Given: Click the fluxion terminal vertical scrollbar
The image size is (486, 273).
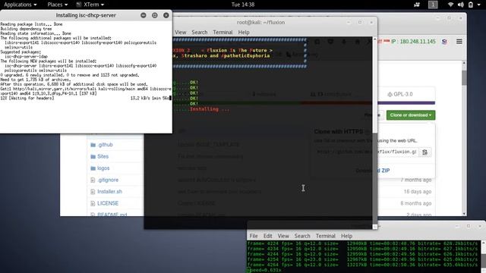Looking at the screenshot, I should (374, 133).
